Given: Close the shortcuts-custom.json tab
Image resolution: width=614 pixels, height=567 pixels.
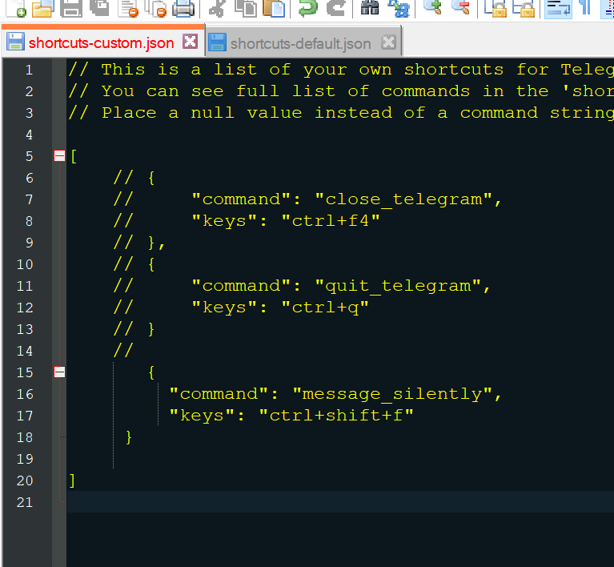Looking at the screenshot, I should coord(191,41).
